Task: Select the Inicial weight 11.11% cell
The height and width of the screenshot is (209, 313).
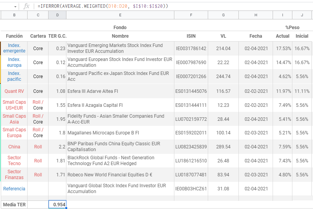Action: [302, 91]
